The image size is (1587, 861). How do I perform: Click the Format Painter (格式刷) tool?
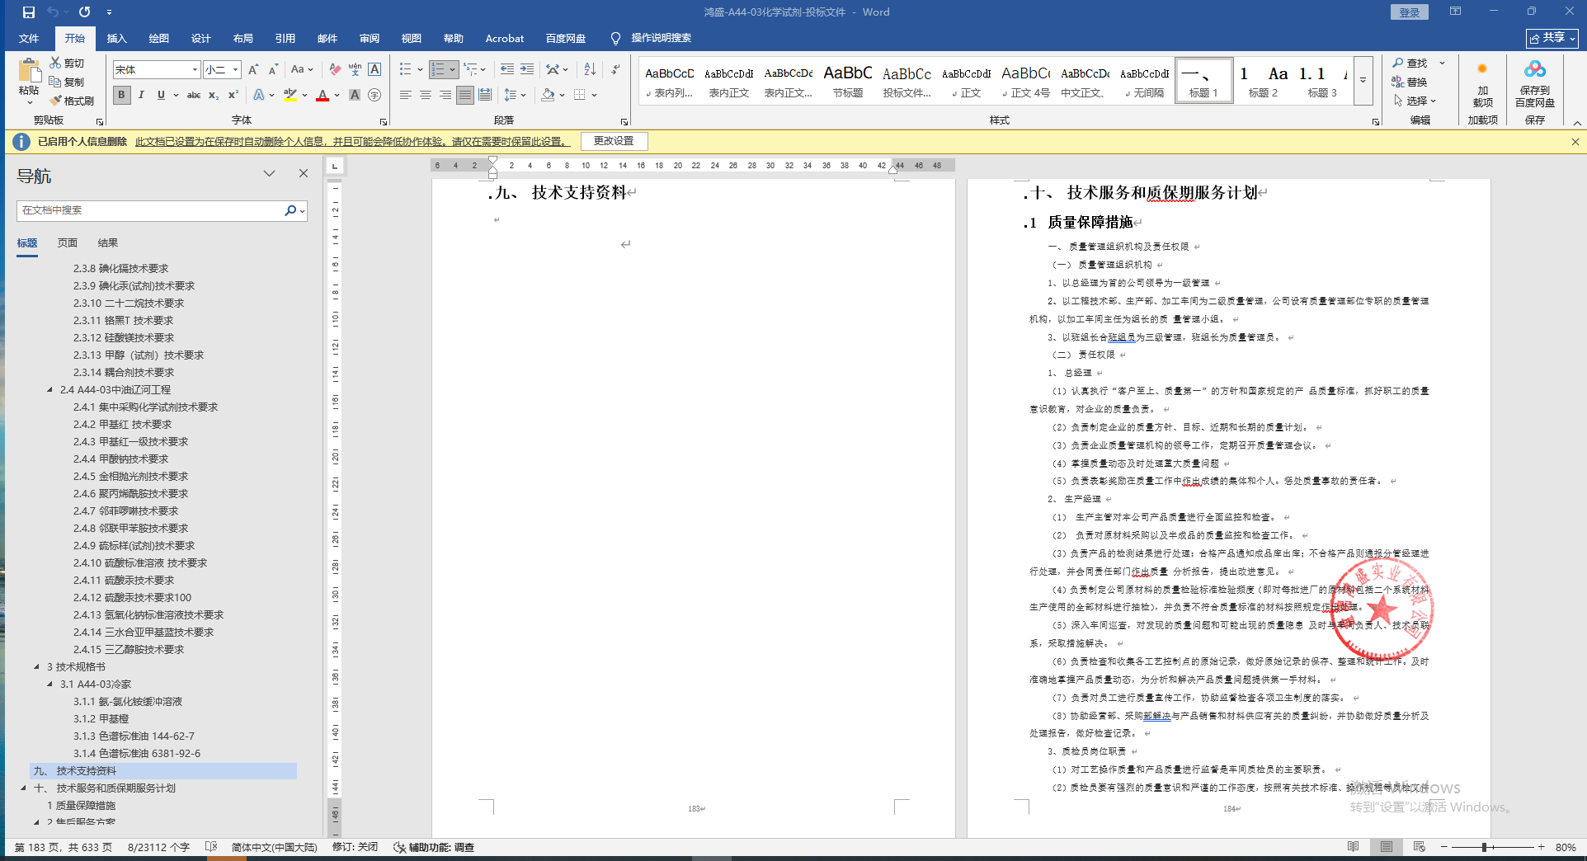pos(72,101)
